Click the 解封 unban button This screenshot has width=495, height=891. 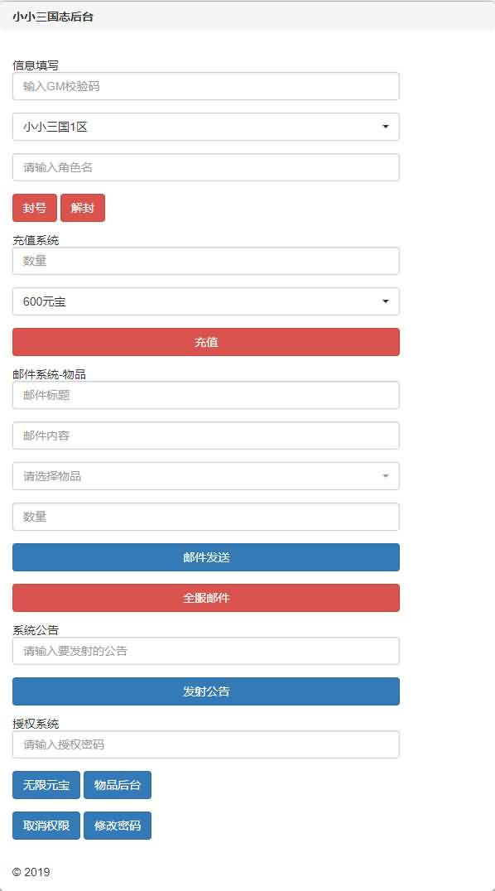[82, 208]
